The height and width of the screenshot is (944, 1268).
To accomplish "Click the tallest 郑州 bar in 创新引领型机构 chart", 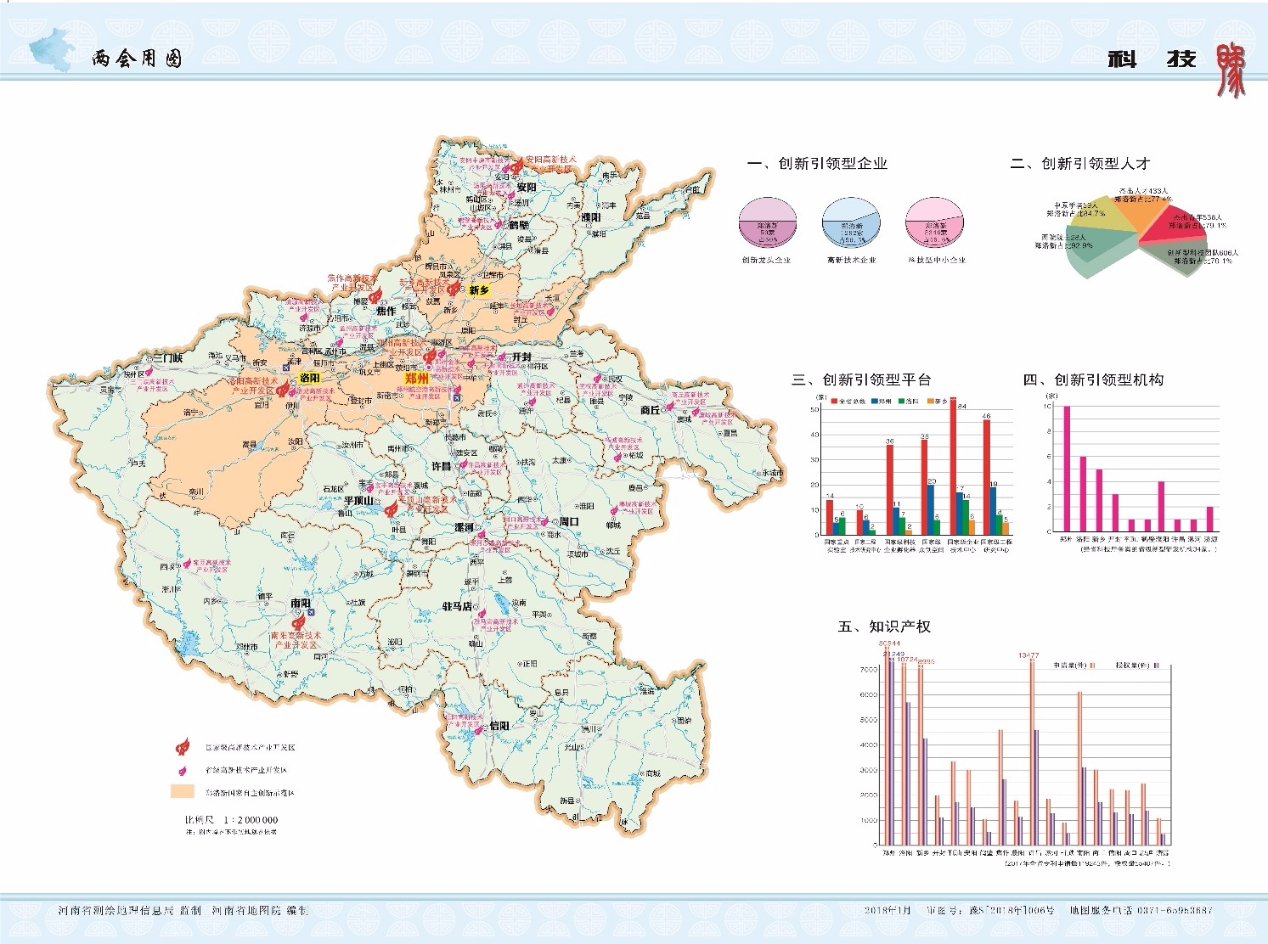I will (1067, 469).
